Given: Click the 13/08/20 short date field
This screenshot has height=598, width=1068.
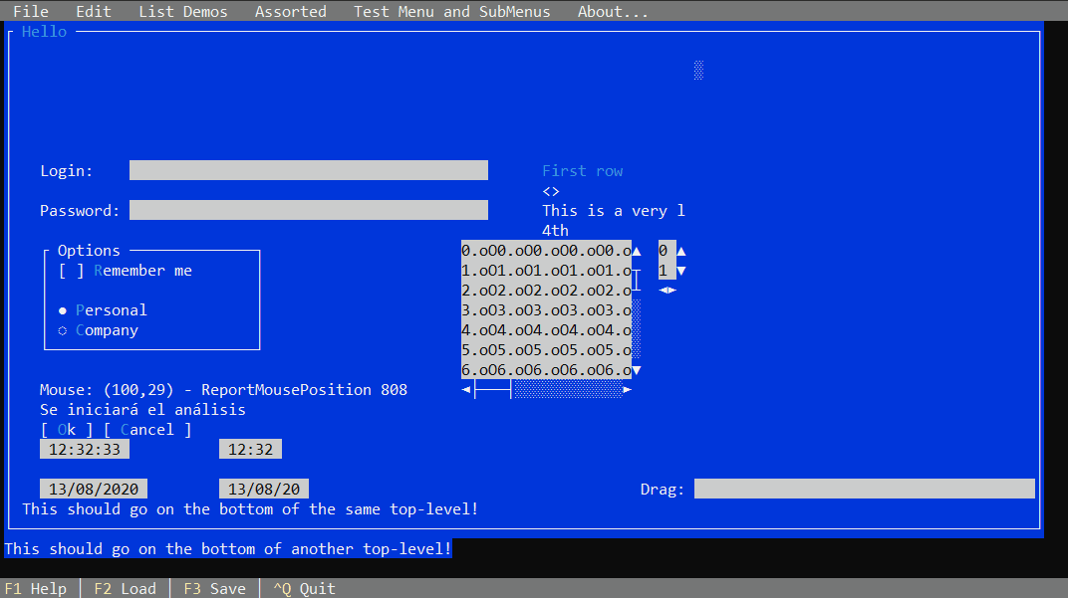Looking at the screenshot, I should click(x=264, y=489).
